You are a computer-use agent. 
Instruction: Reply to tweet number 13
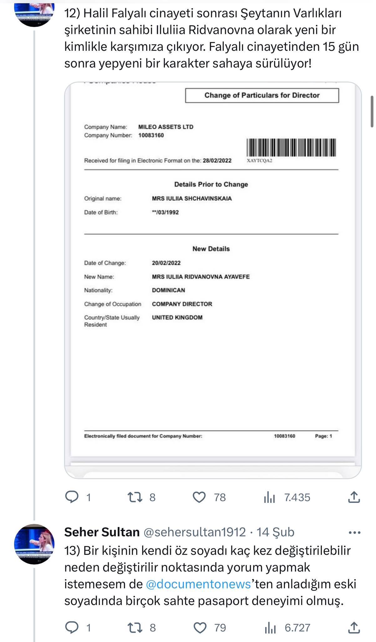[x=72, y=627]
